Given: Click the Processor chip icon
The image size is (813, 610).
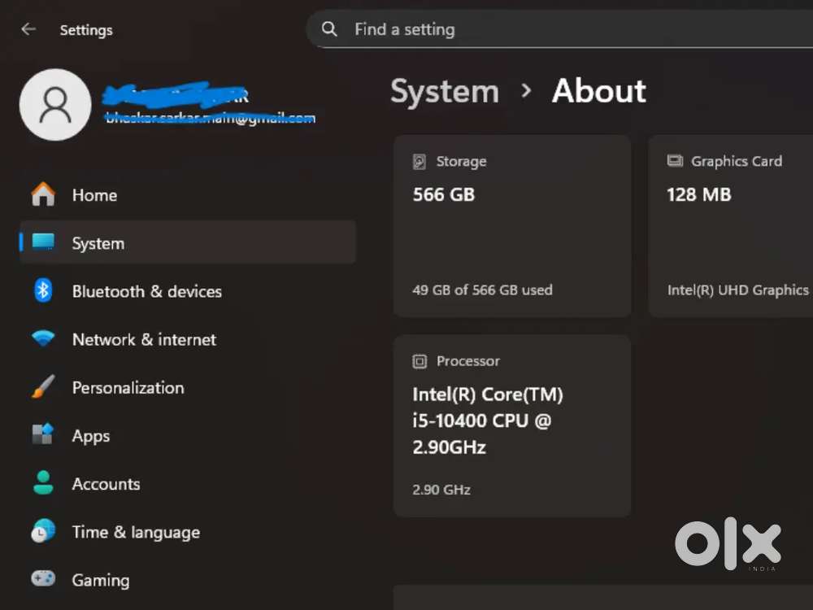Looking at the screenshot, I should coord(420,361).
